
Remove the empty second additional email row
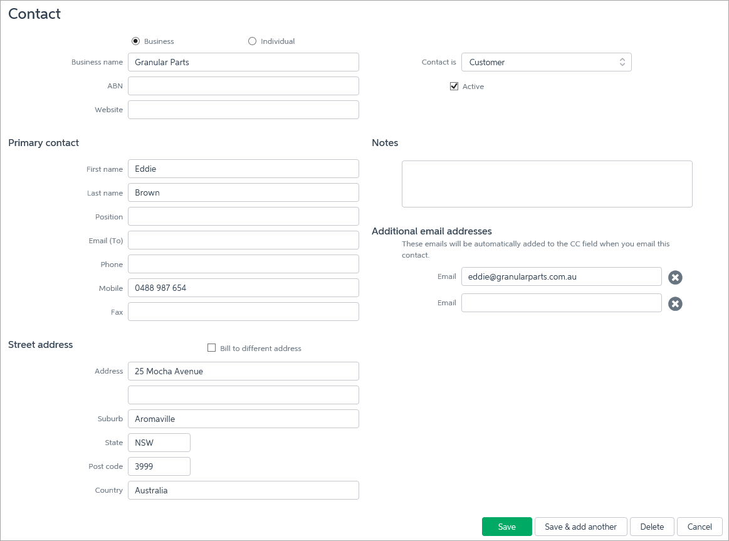[674, 304]
